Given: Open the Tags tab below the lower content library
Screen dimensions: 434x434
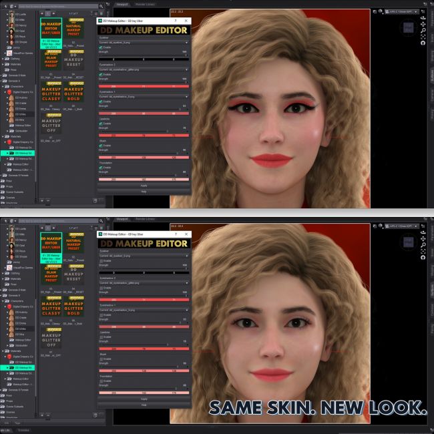Looking at the screenshot, I should [17, 422].
